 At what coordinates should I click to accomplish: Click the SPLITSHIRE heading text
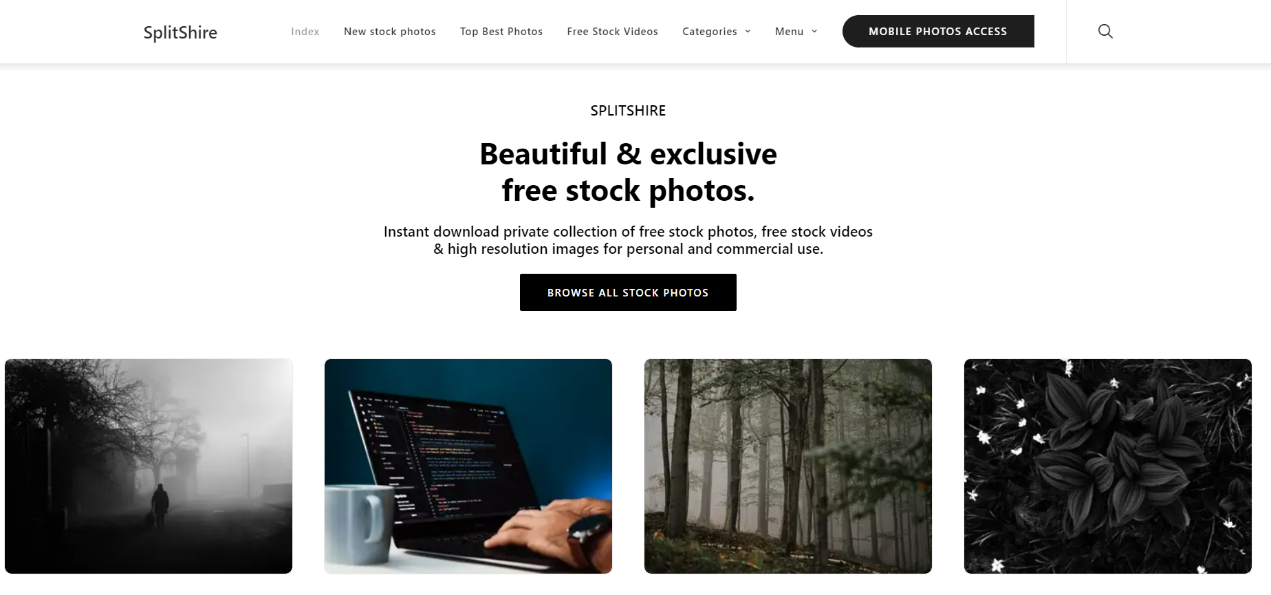(628, 111)
